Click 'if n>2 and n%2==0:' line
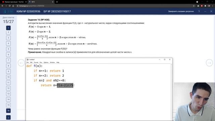Screen dimensions: 215x121 (50, 80)
